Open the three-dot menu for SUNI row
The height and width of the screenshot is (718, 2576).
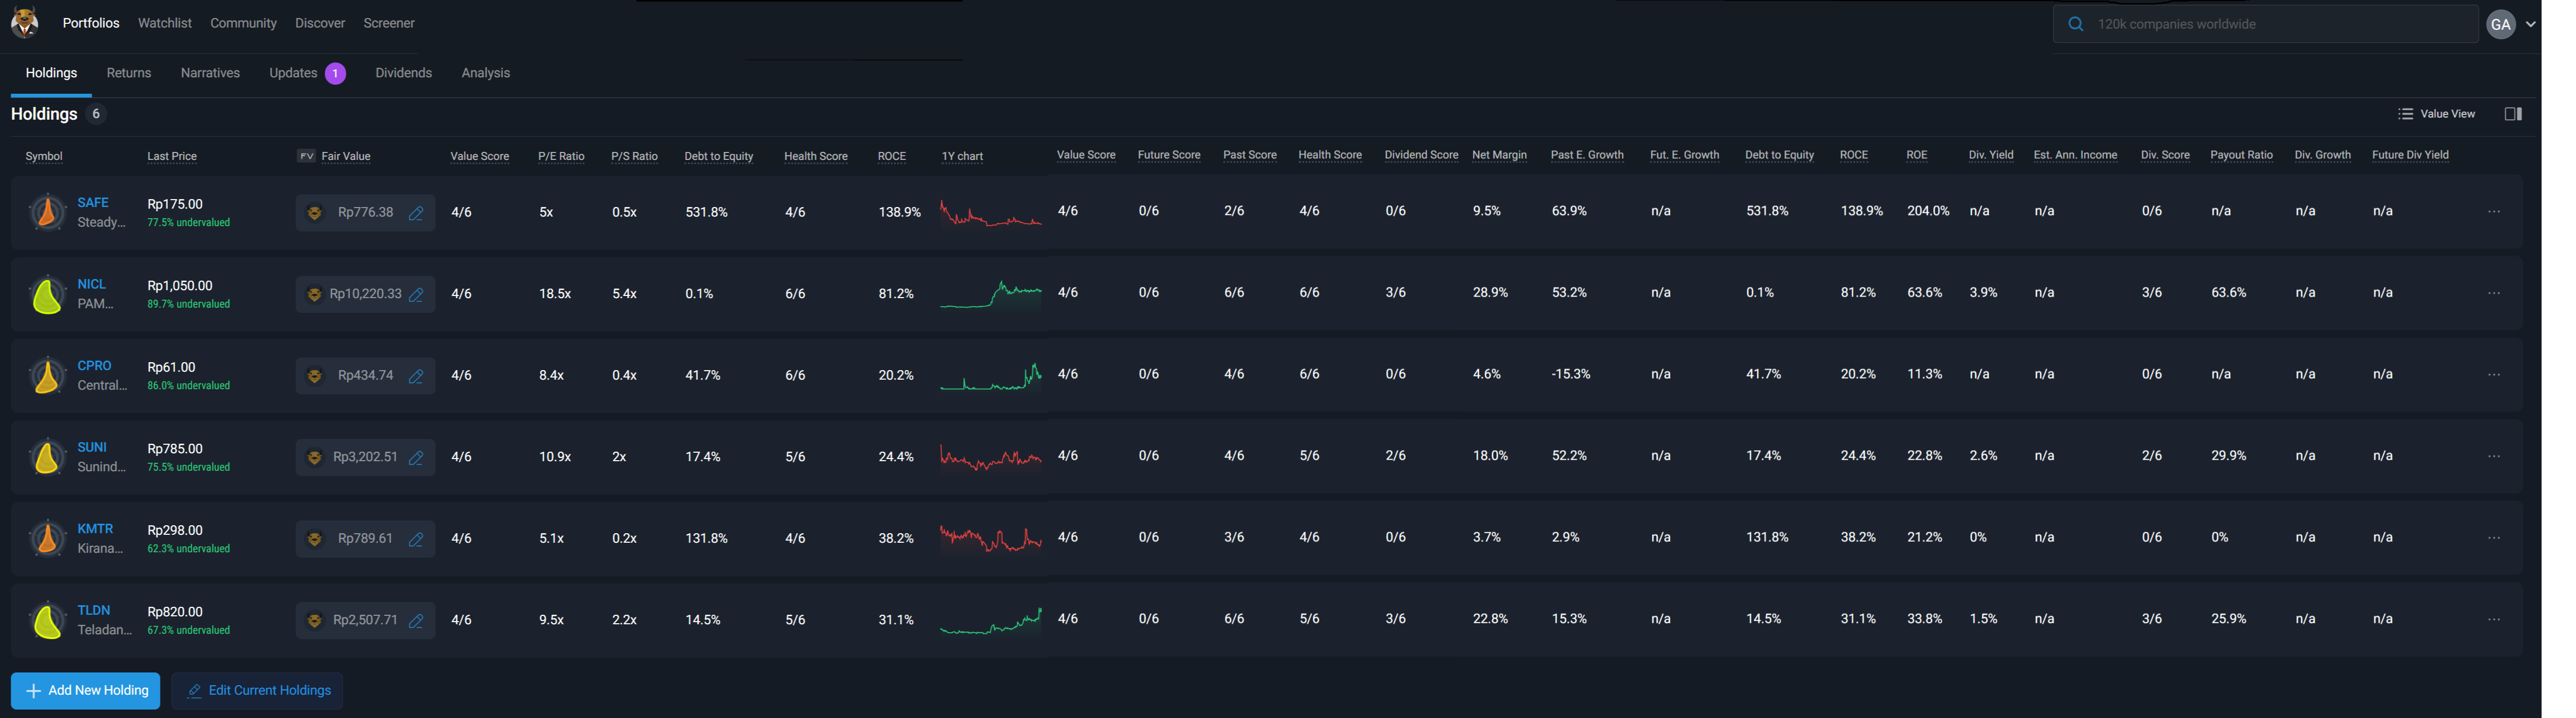(x=2493, y=456)
